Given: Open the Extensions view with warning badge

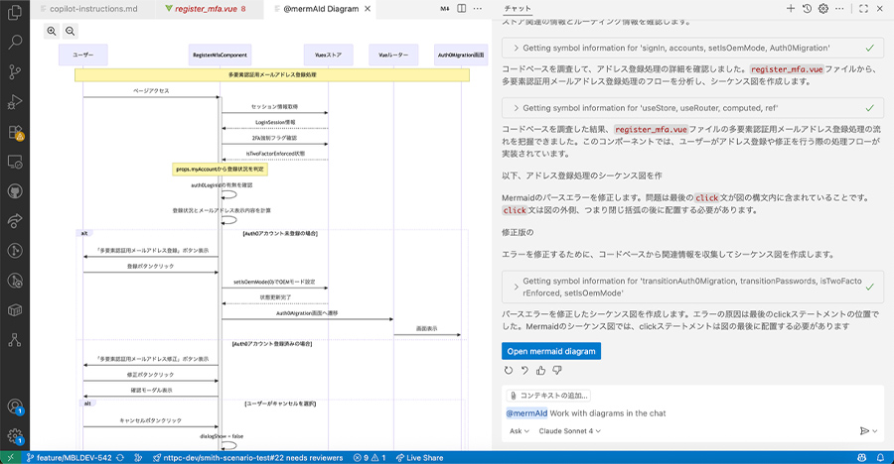Looking at the screenshot, I should tap(15, 132).
